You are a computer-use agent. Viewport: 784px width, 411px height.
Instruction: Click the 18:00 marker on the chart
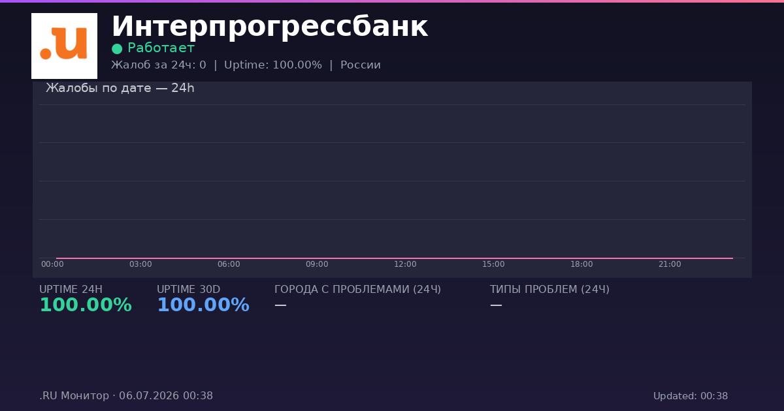pos(581,264)
